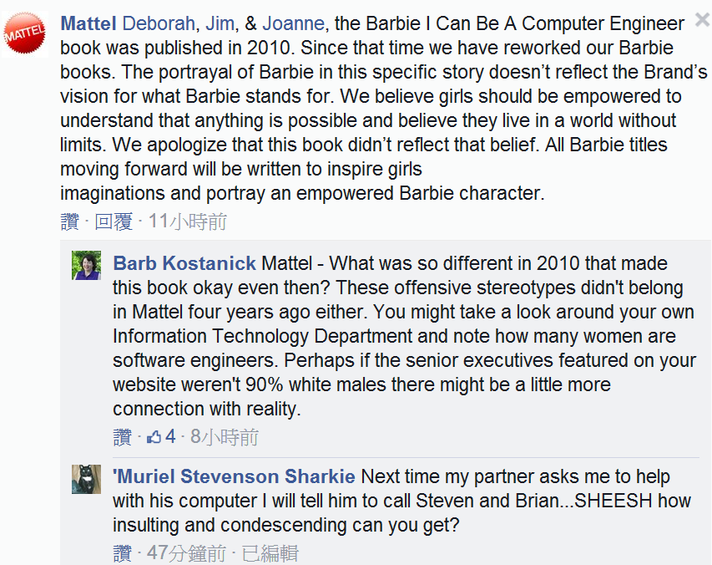Dismiss the Mattel comment with the X

tap(702, 20)
